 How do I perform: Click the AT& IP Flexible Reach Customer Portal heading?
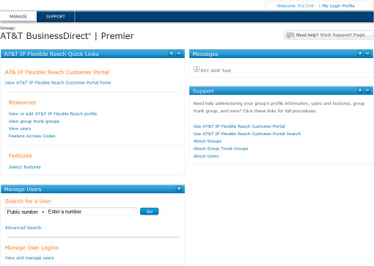(57, 72)
